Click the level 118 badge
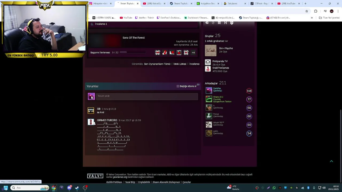The image size is (342, 192). click(249, 91)
